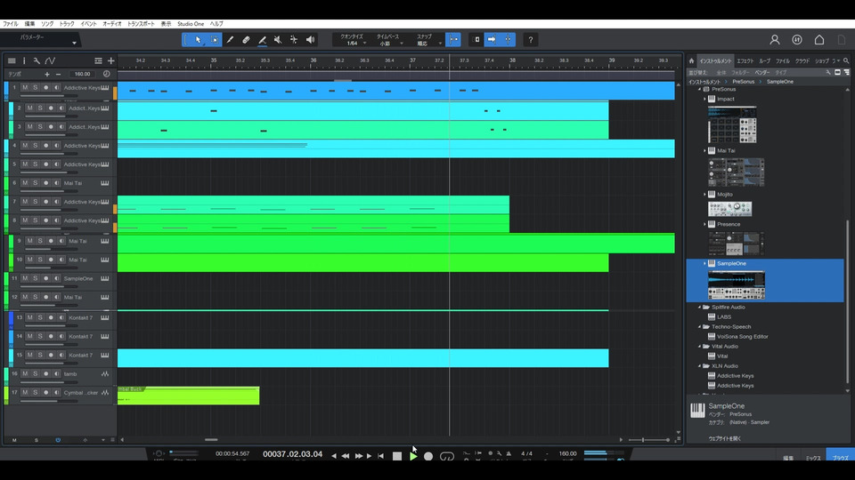The height and width of the screenshot is (480, 855).
Task: Toggle Loop in the transport bar
Action: coord(446,456)
